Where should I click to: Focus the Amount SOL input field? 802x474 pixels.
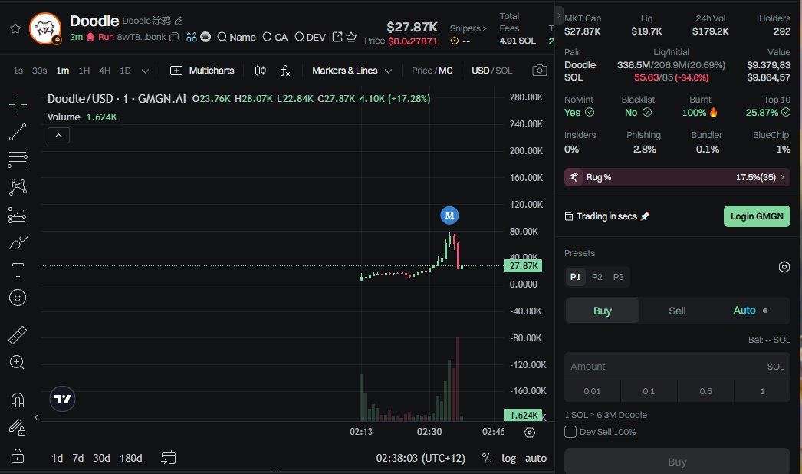[x=677, y=367]
